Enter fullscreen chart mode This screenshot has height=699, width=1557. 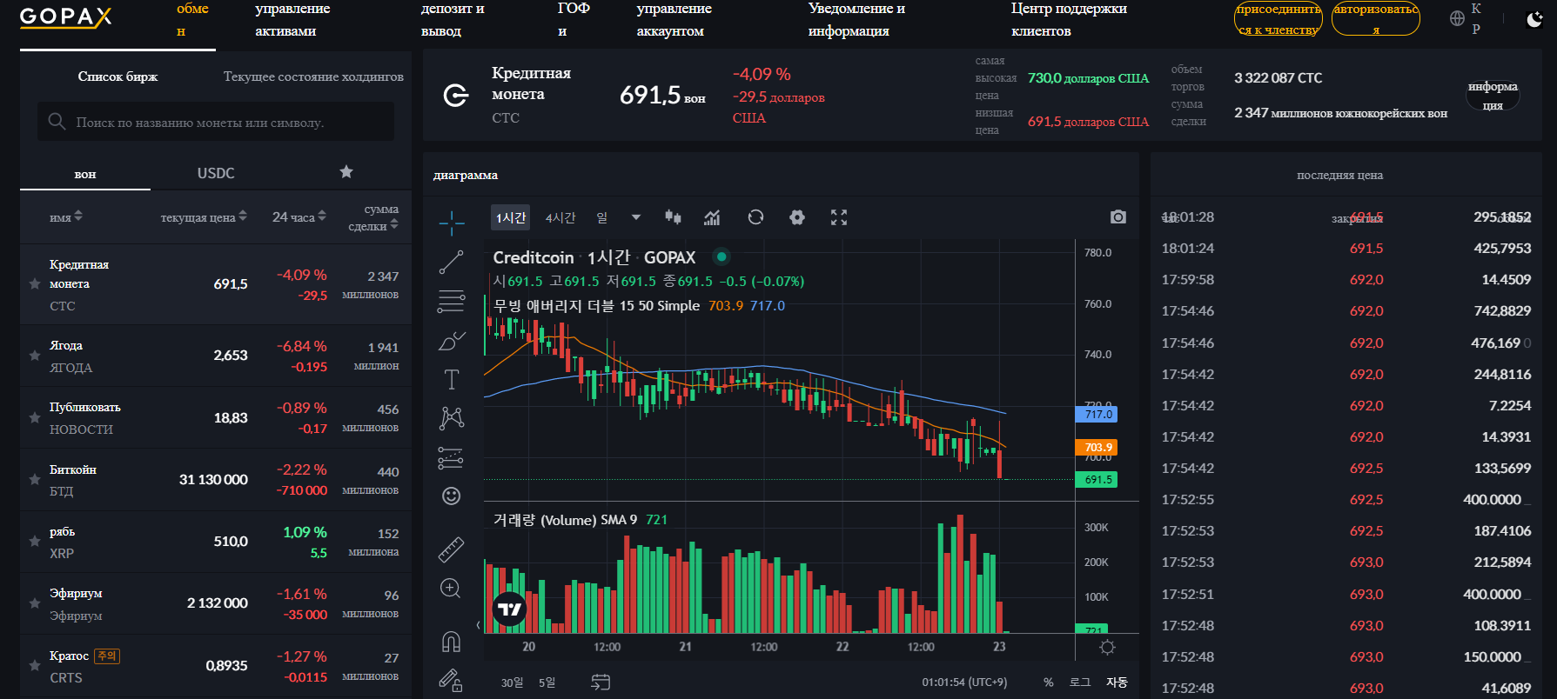click(x=839, y=217)
